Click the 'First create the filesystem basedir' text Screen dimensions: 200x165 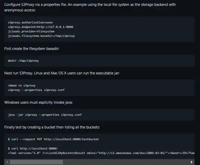[32, 49]
